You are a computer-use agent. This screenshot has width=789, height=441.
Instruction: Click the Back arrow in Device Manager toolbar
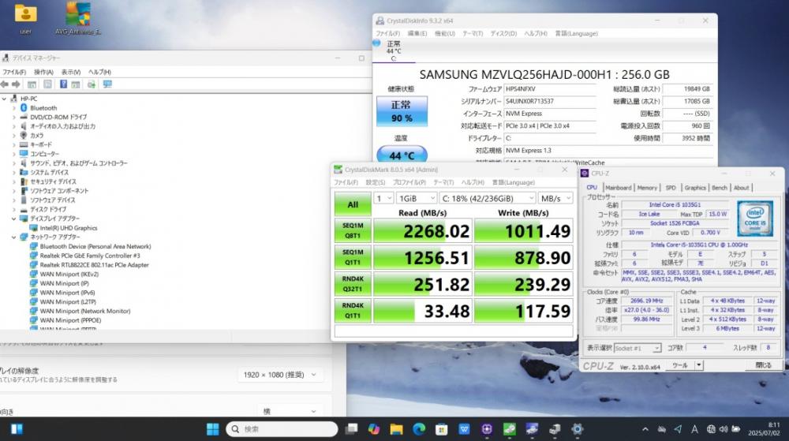click(x=5, y=84)
